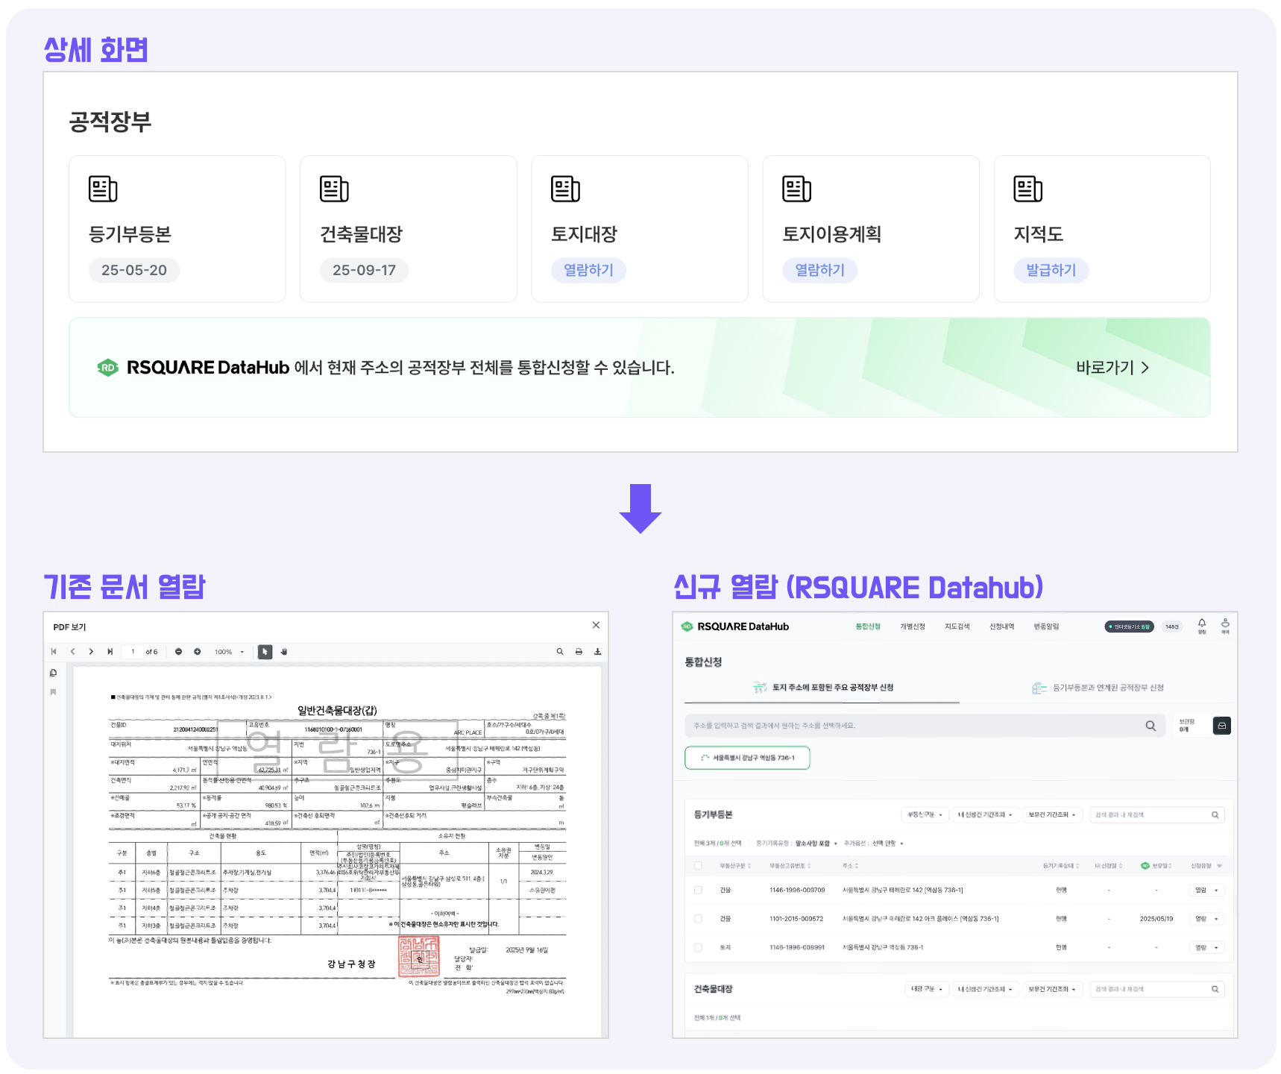Click the 열람하기 button on 토지이용계획 card
Viewport: 1281px width, 1074px height.
(819, 270)
